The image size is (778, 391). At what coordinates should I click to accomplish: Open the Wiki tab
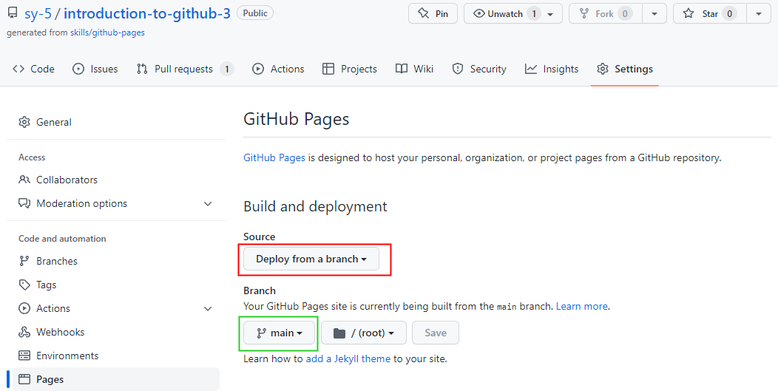pos(414,69)
